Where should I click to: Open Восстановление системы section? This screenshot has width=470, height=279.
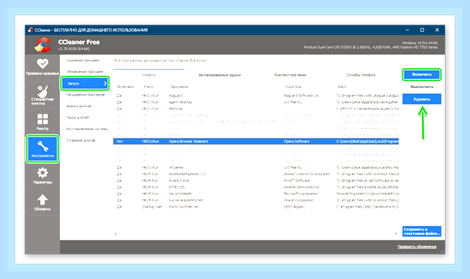click(87, 129)
